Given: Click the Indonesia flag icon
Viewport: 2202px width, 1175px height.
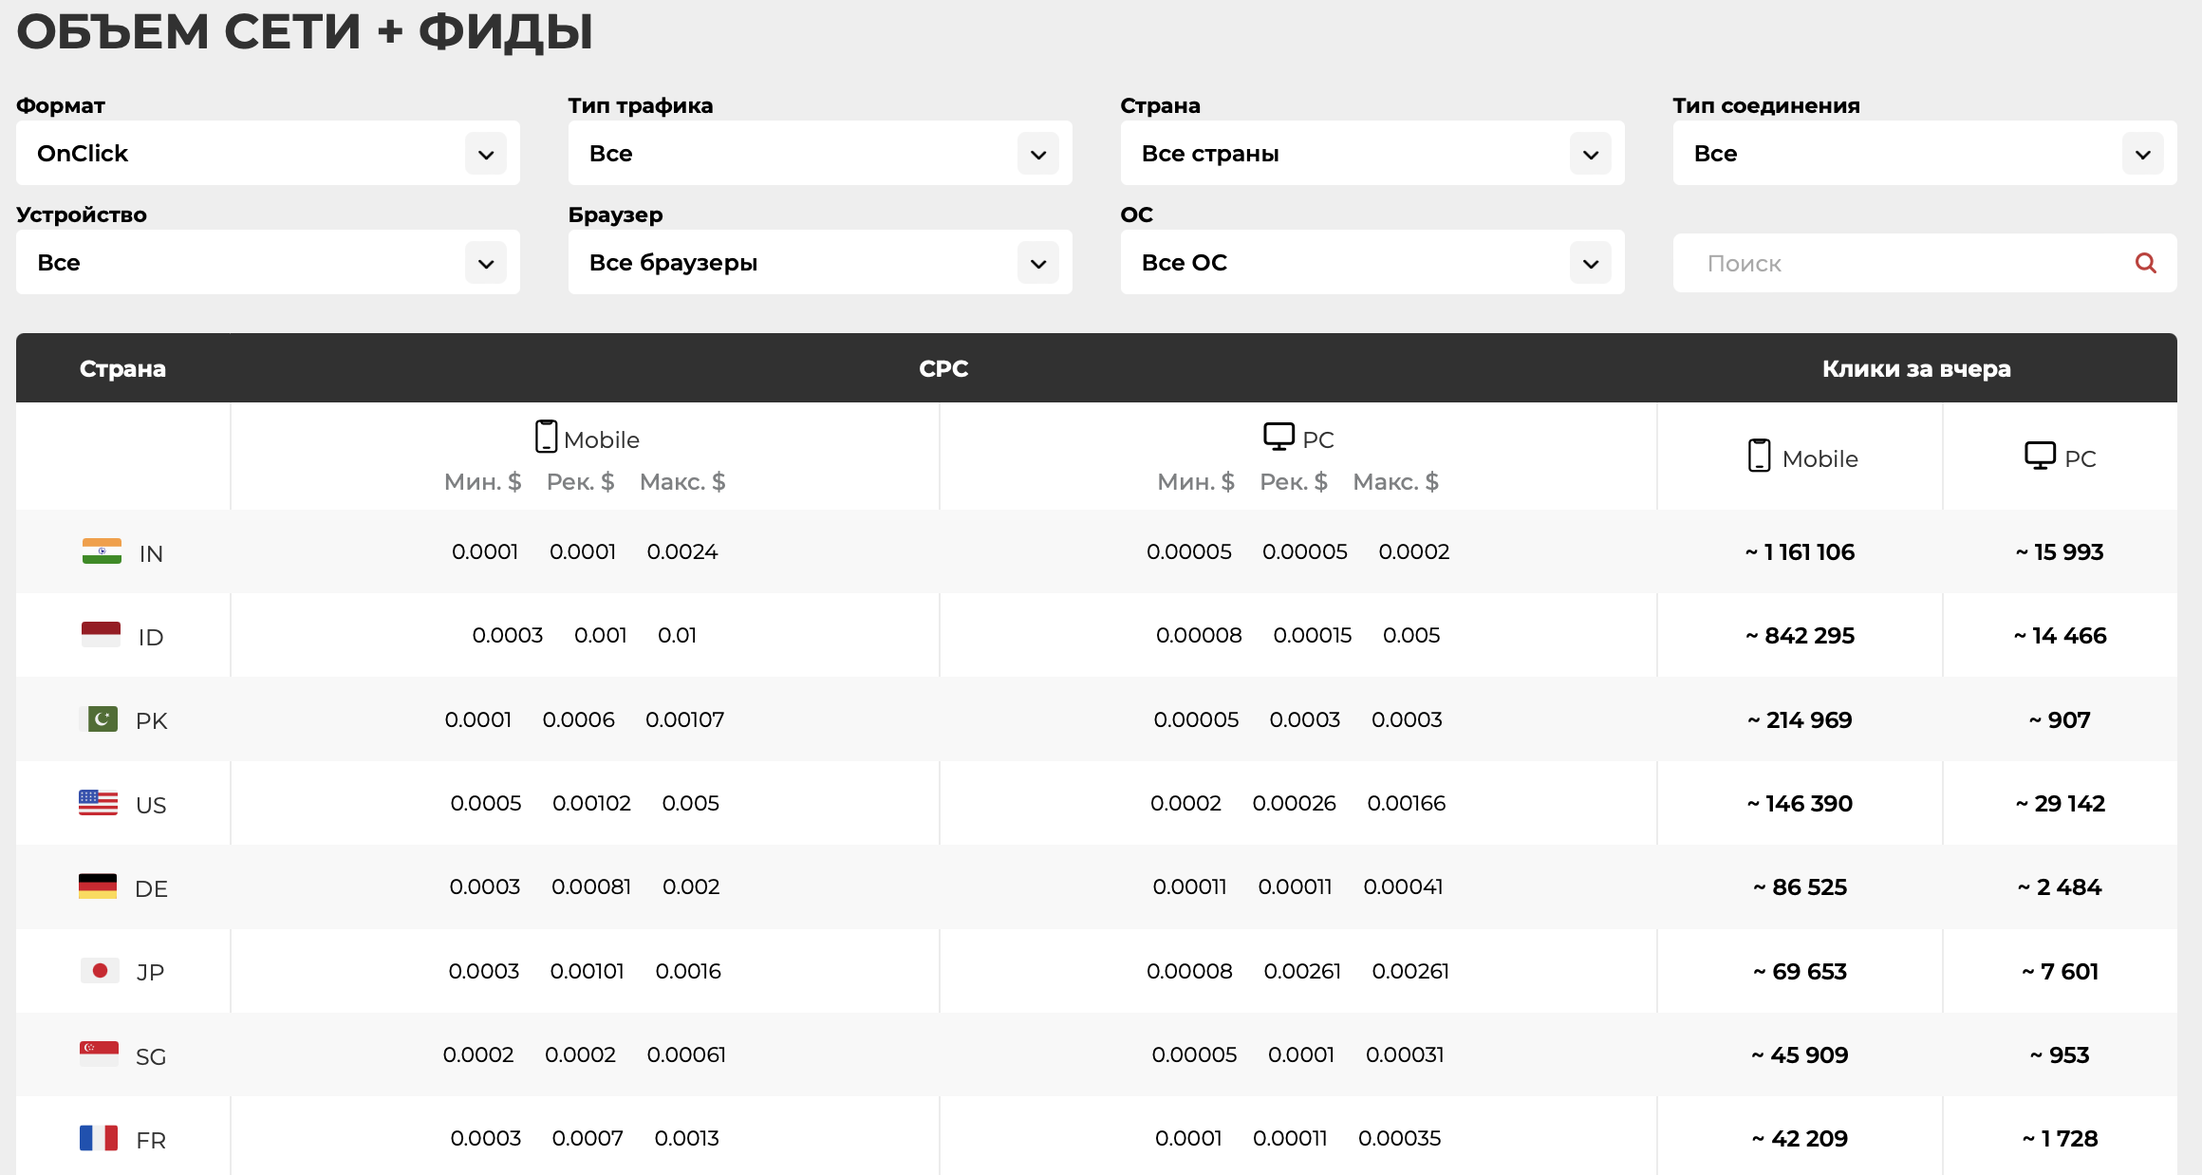Looking at the screenshot, I should click(102, 635).
